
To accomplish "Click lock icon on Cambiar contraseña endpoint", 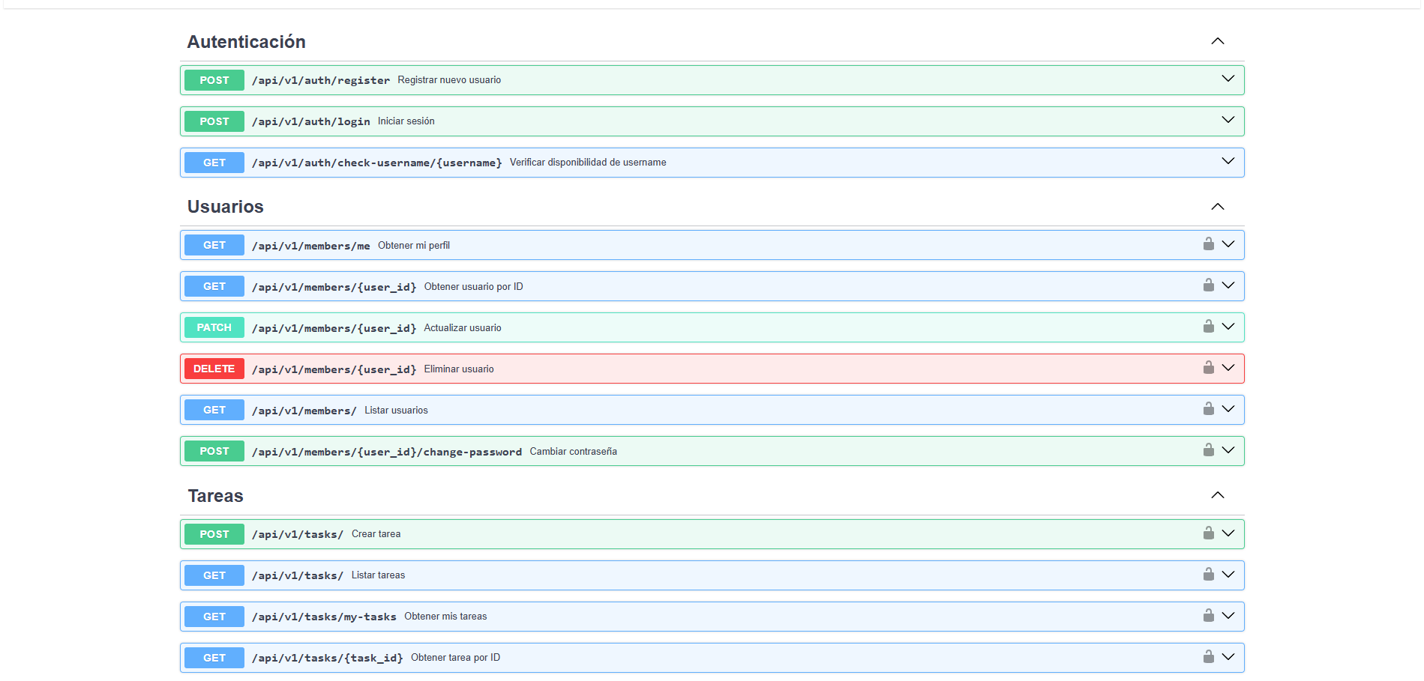I will tap(1208, 450).
